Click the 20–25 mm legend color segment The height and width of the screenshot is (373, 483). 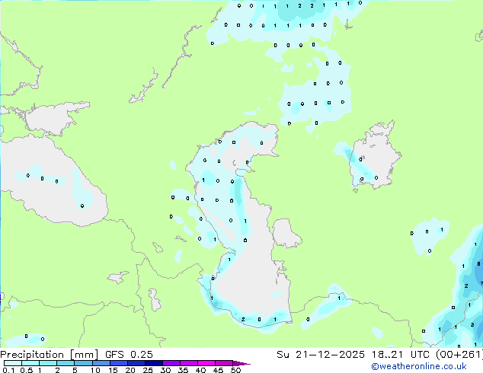(x=136, y=363)
